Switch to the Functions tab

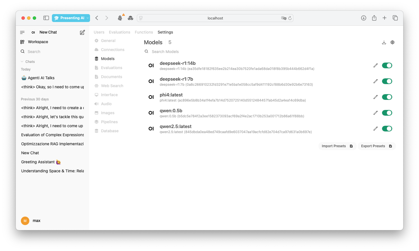tap(144, 32)
